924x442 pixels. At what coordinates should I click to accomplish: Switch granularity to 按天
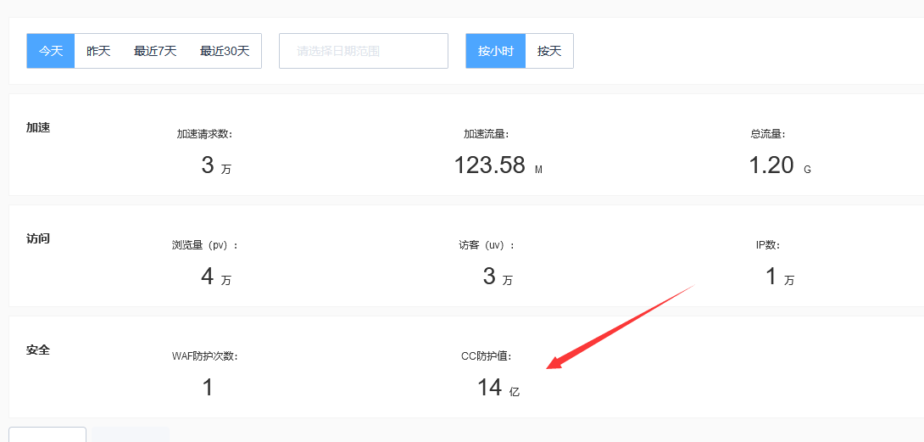tap(549, 51)
